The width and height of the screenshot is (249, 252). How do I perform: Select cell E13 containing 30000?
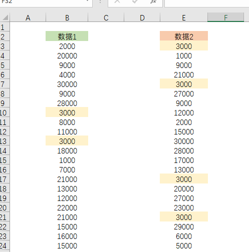184,141
